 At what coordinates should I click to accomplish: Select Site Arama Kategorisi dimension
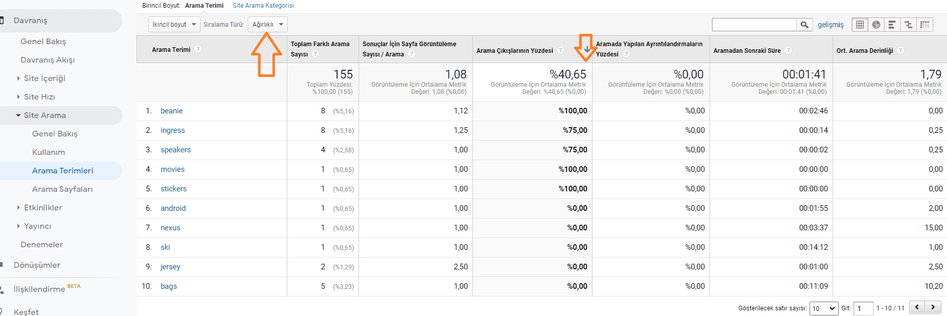click(x=263, y=6)
